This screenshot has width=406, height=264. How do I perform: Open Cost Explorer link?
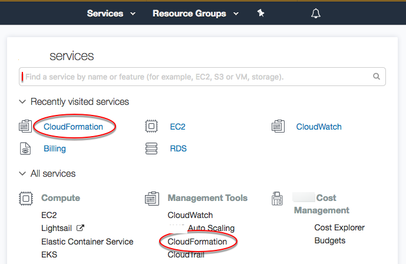point(339,227)
